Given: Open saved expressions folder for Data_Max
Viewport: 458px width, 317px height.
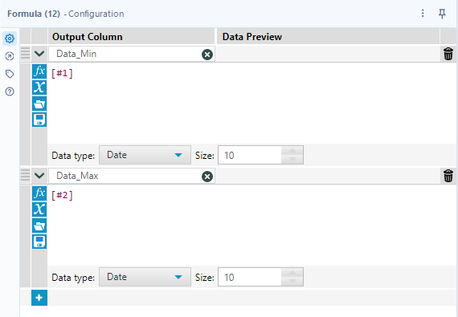Looking at the screenshot, I should click(39, 226).
